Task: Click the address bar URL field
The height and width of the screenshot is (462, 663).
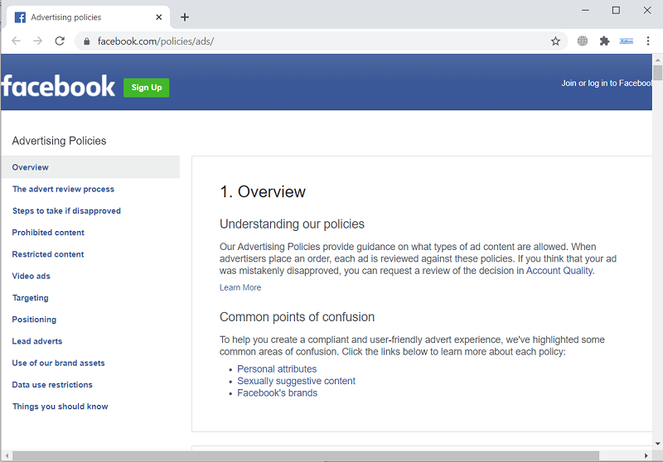Action: tap(322, 41)
